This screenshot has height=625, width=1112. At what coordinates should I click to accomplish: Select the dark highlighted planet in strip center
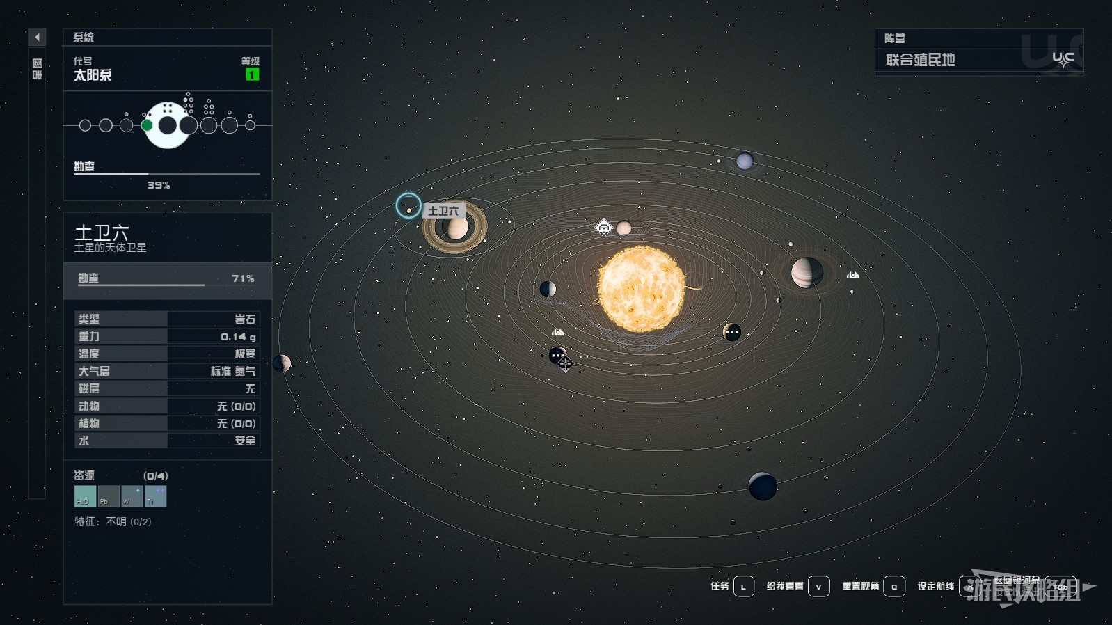point(168,125)
